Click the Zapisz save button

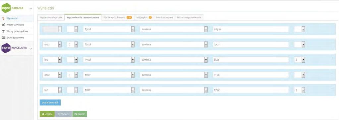(80, 114)
